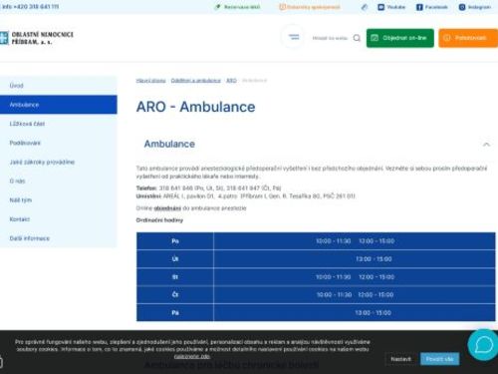Open the Youtube link in top bar
The height and width of the screenshot is (374, 498).
click(x=391, y=7)
